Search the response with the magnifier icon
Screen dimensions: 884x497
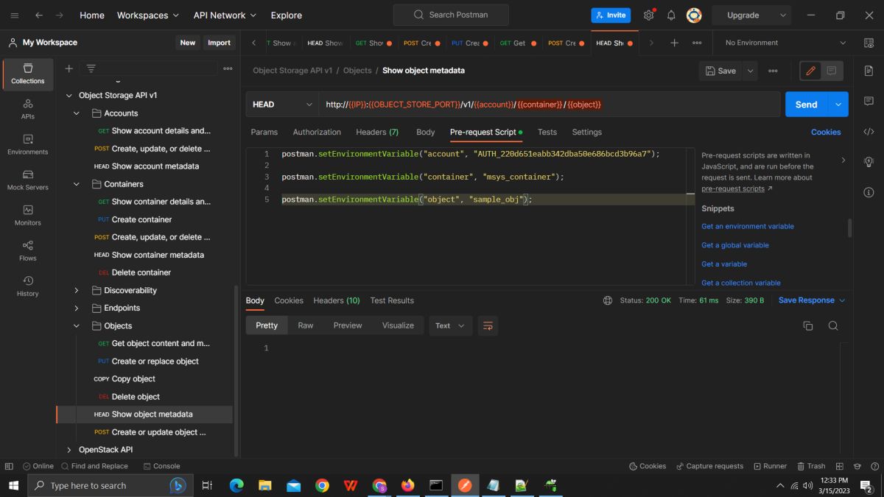[x=833, y=325]
